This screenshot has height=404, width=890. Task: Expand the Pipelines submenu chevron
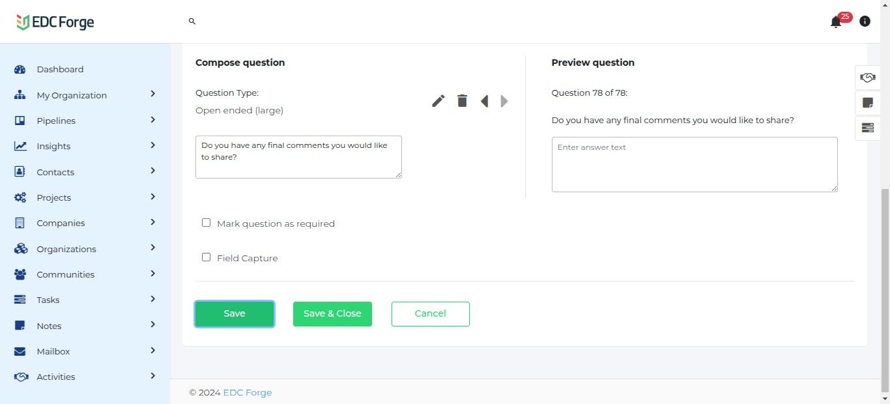[152, 120]
